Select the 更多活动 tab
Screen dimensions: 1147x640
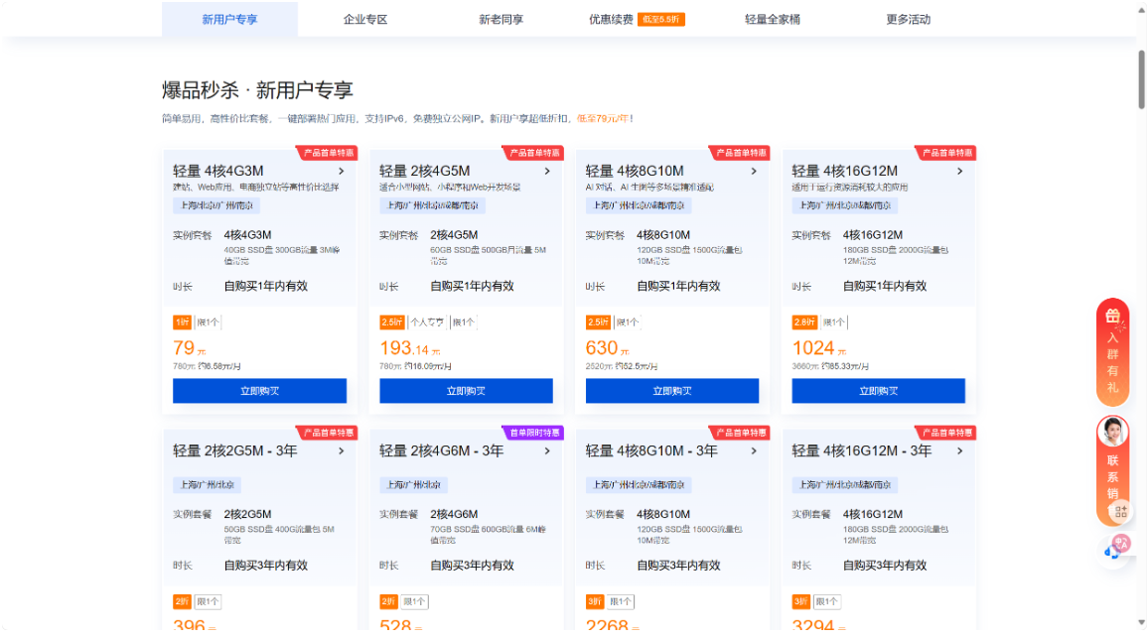point(909,19)
